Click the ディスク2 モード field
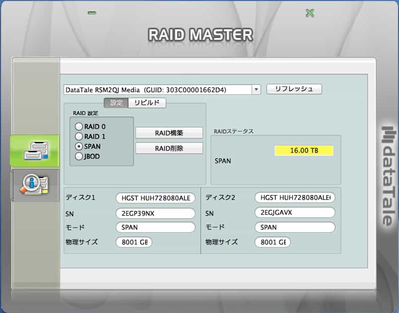 pyautogui.click(x=295, y=227)
